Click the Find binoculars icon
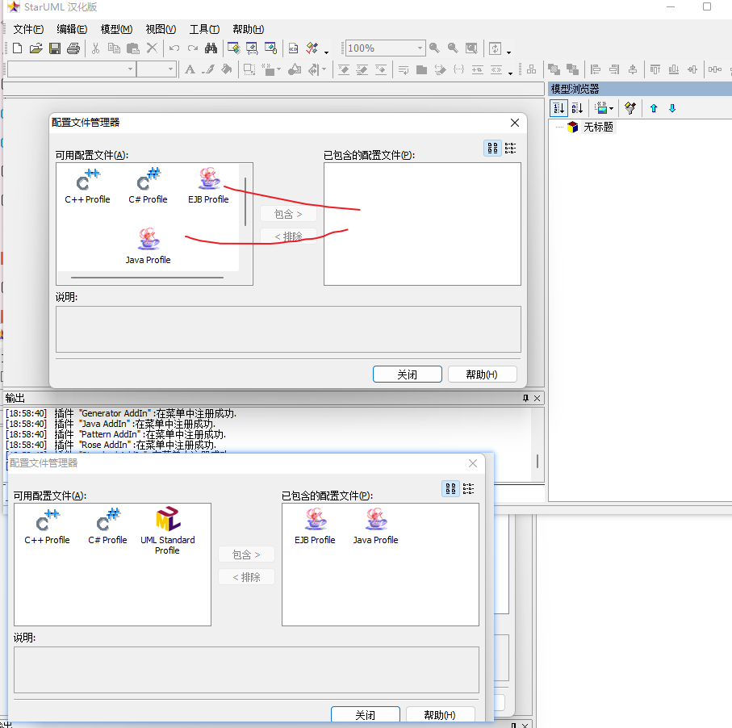 (x=211, y=48)
